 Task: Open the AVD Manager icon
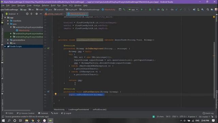[198, 10]
